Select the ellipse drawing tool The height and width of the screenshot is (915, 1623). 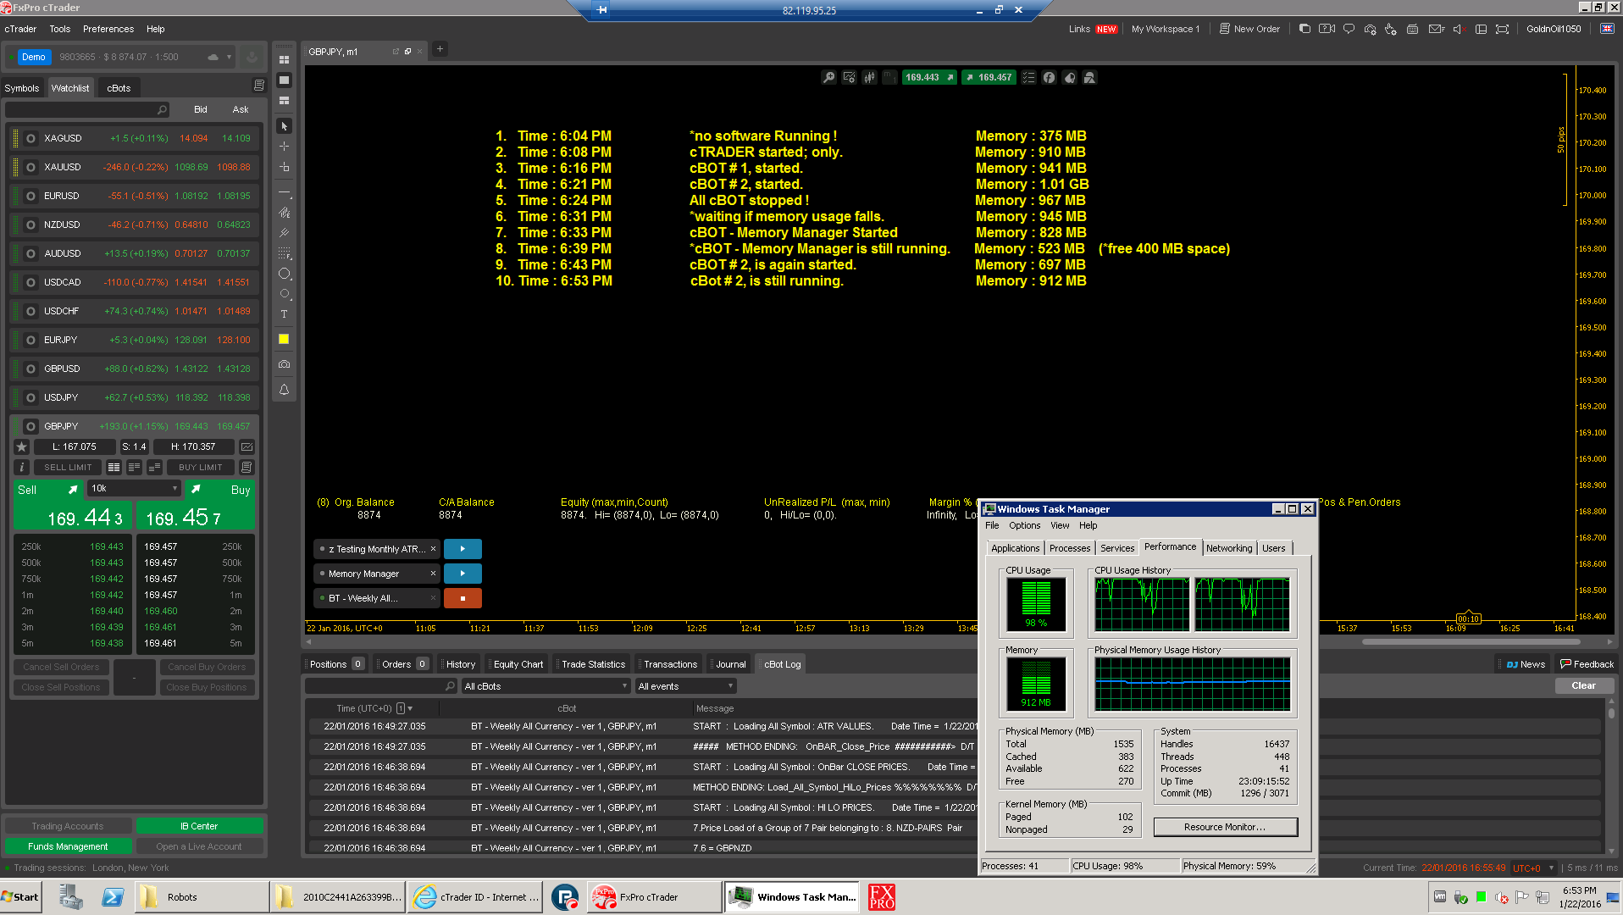point(284,274)
